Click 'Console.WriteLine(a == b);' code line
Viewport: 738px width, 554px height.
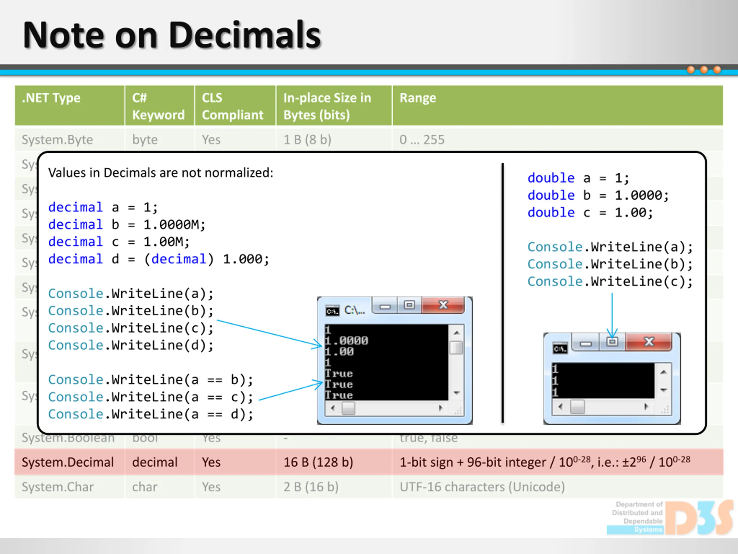tap(150, 380)
